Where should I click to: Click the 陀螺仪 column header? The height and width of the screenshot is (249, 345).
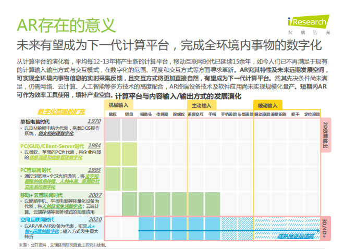(x=179, y=115)
